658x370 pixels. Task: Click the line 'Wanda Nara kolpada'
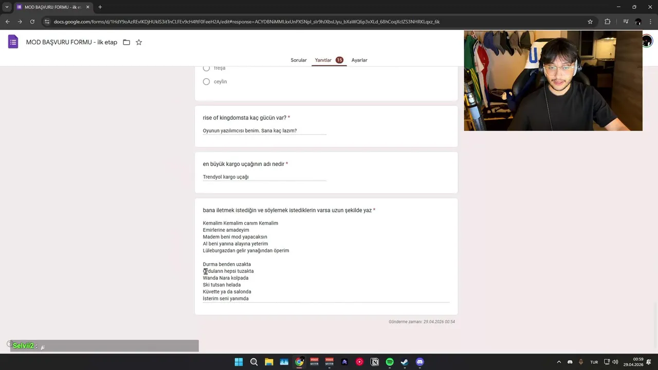[x=225, y=278]
